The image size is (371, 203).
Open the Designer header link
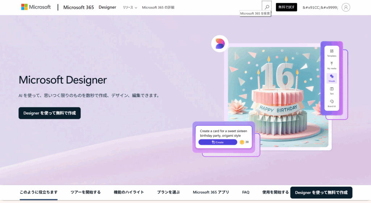click(x=107, y=7)
